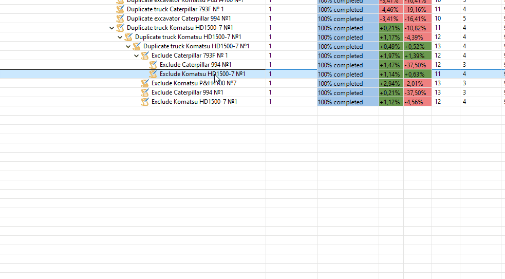Screen dimensions: 505x279
Task: Click the Duplicate truck Komatsu icon in the -10,82% row
Action: point(120,28)
